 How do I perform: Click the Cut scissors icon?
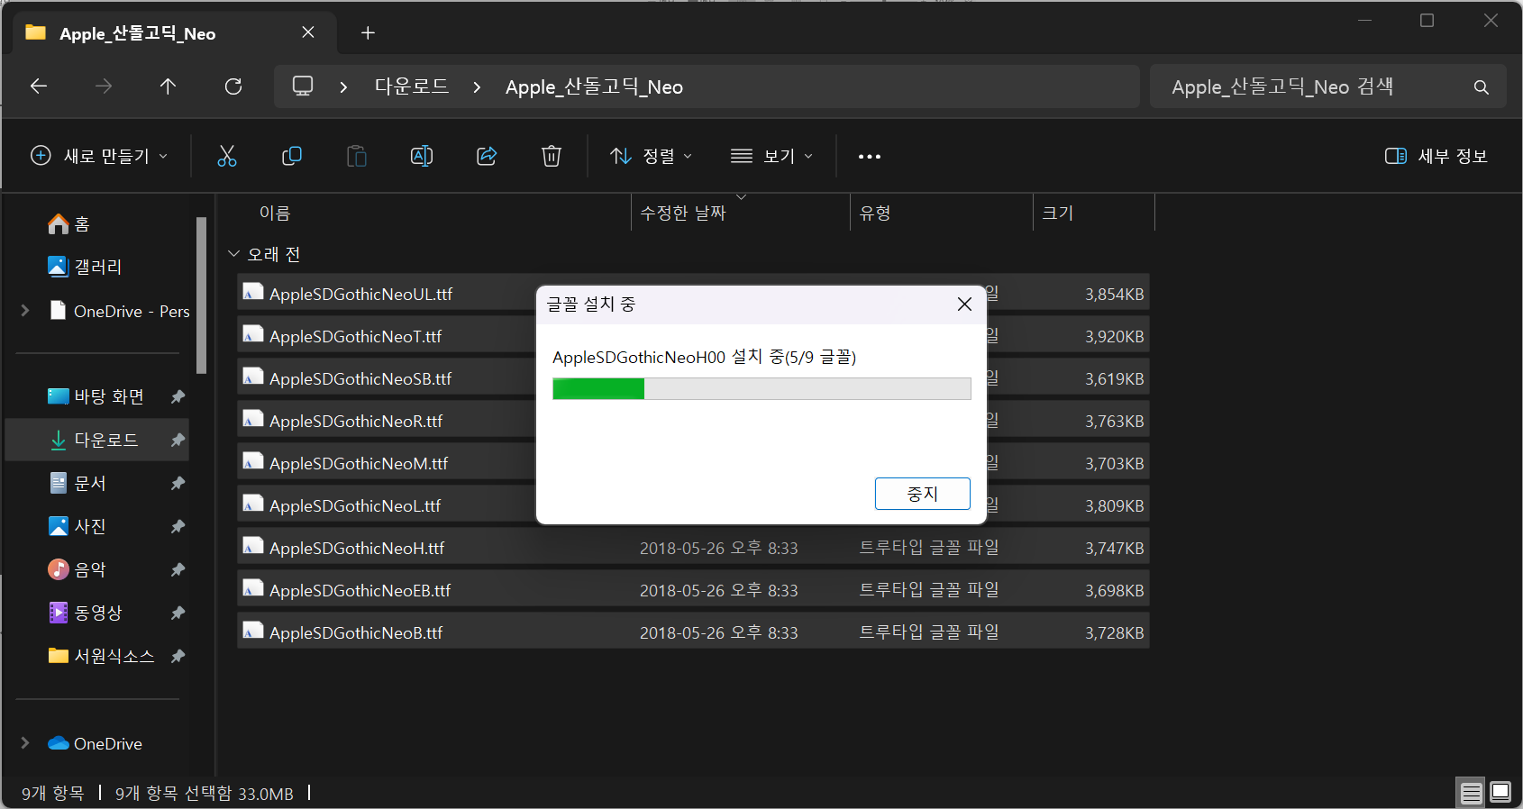coord(227,156)
